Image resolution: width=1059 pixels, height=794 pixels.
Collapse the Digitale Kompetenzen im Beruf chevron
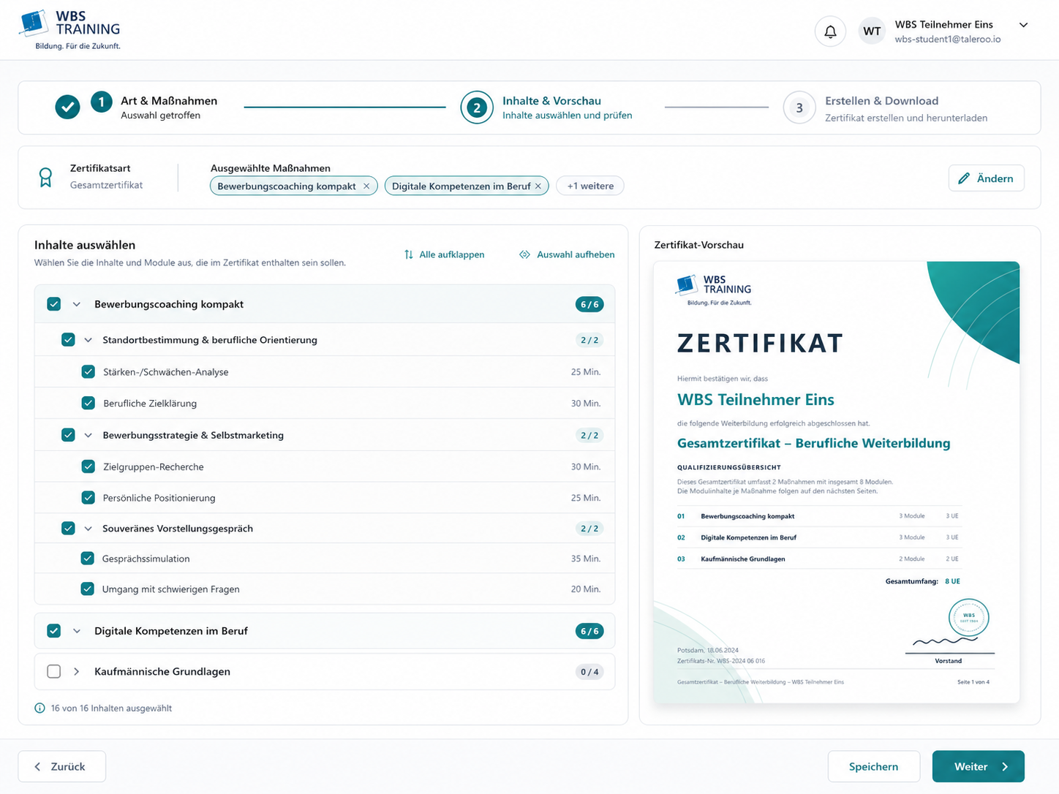point(77,631)
